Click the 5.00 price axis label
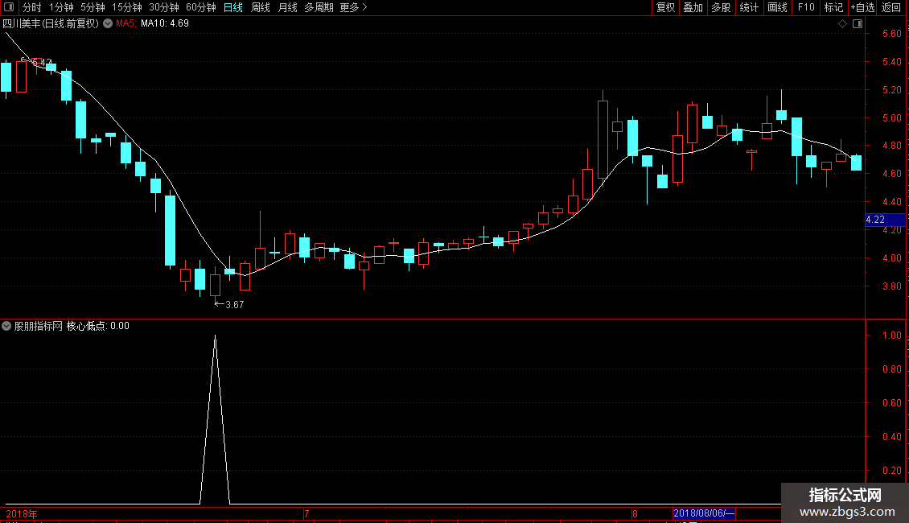The image size is (909, 523). [891, 117]
